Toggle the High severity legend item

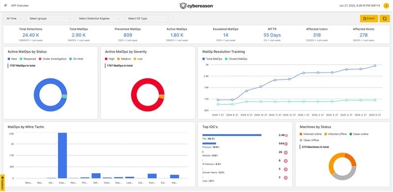coord(110,59)
